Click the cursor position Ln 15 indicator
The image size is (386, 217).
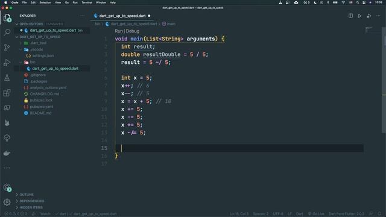pyautogui.click(x=239, y=213)
